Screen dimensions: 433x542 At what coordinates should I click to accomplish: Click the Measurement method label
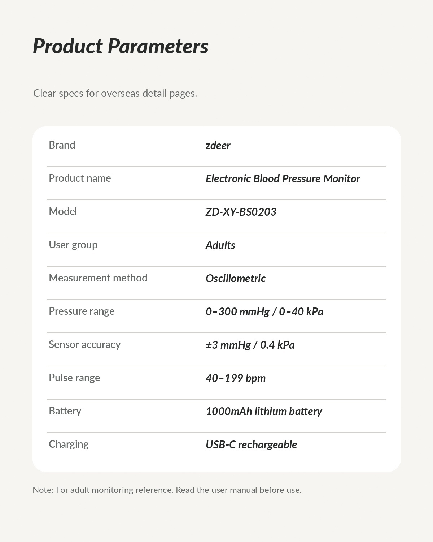click(98, 278)
